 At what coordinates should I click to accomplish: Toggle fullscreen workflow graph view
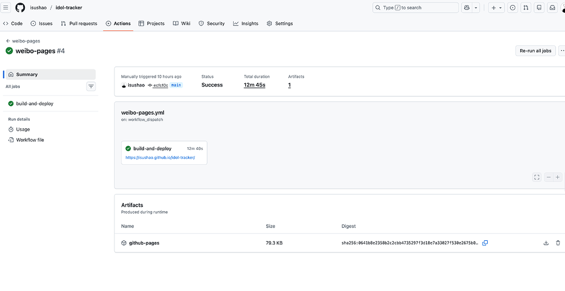[x=537, y=177]
